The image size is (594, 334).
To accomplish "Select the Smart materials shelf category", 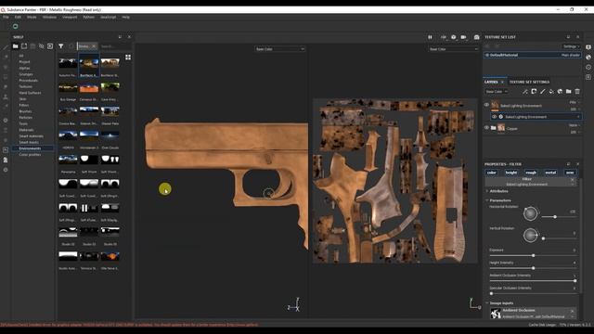I will click(31, 136).
